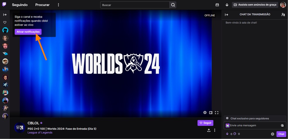Open the emote picker icon
The width and height of the screenshot is (288, 139).
282,126
